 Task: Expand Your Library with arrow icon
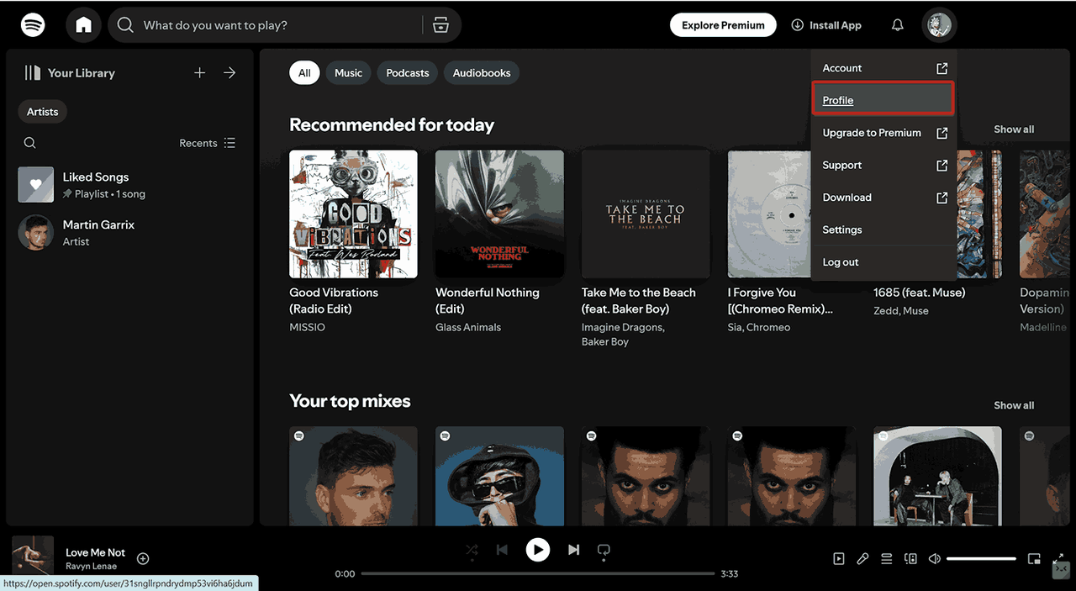tap(229, 73)
